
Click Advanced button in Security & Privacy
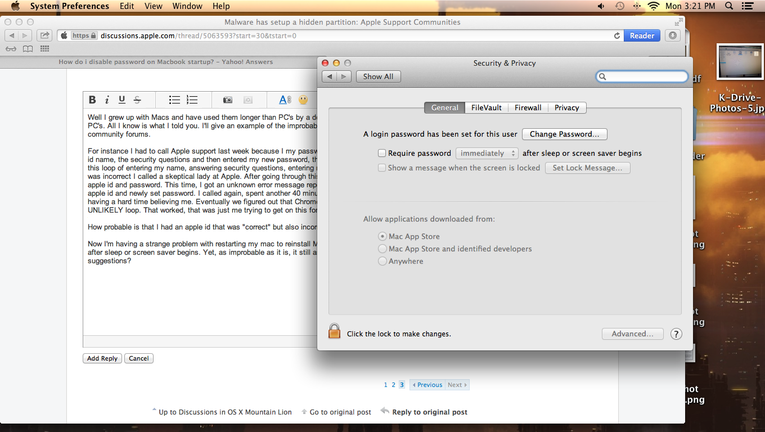(x=633, y=334)
